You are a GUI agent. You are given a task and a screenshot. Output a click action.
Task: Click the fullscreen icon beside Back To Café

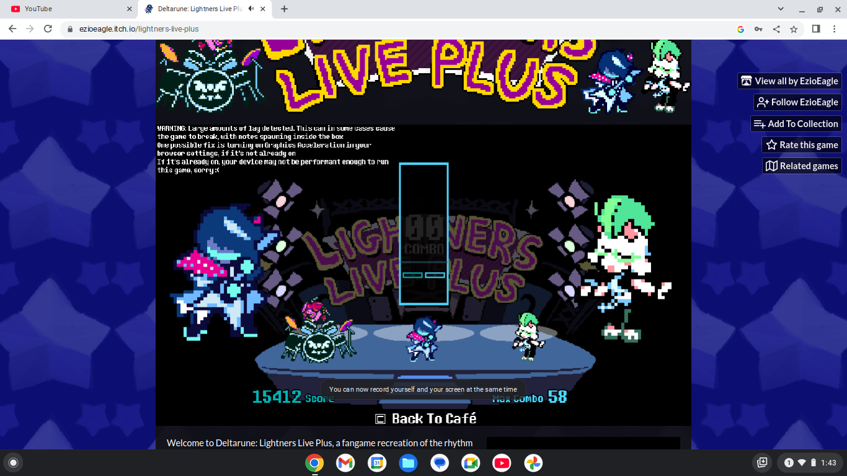[x=381, y=419]
